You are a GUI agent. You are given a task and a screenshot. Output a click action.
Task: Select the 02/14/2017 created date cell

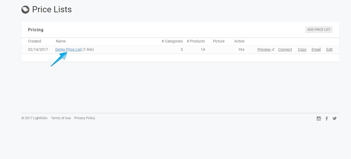pos(38,49)
